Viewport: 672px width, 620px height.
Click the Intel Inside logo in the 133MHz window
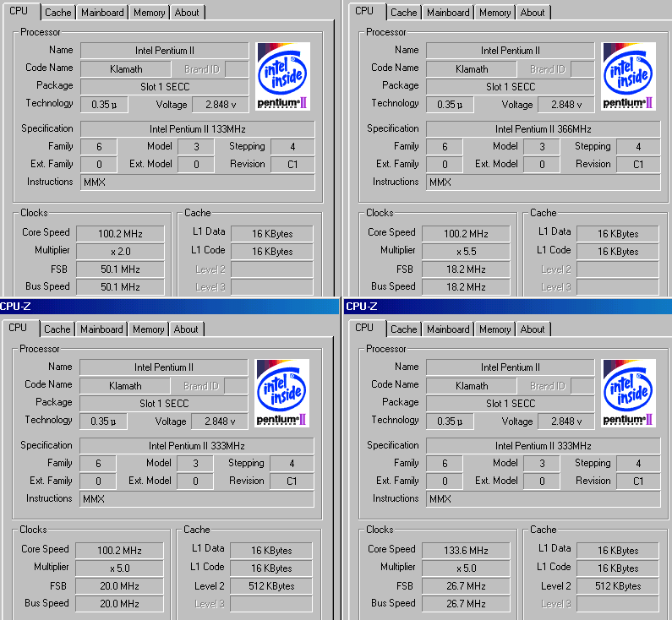(282, 76)
